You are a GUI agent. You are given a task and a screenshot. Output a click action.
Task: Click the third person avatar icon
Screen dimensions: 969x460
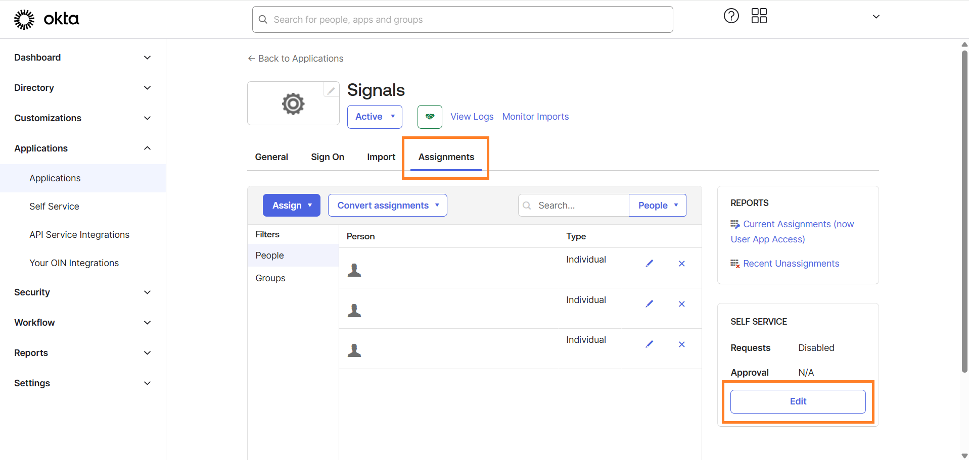pos(354,350)
